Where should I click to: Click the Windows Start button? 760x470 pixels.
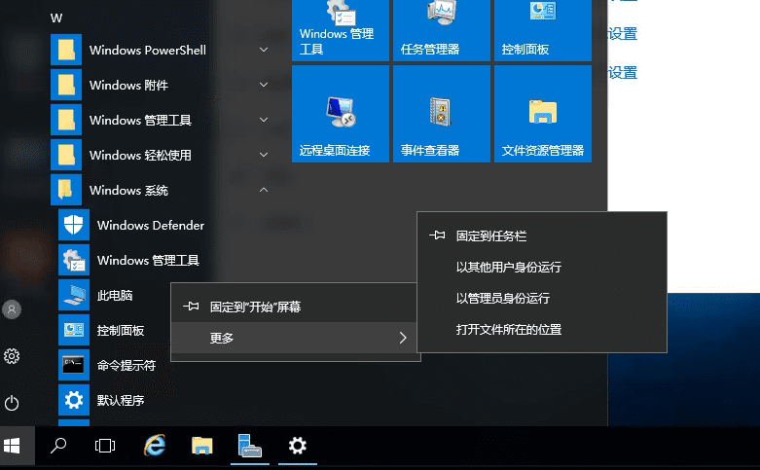(12, 446)
